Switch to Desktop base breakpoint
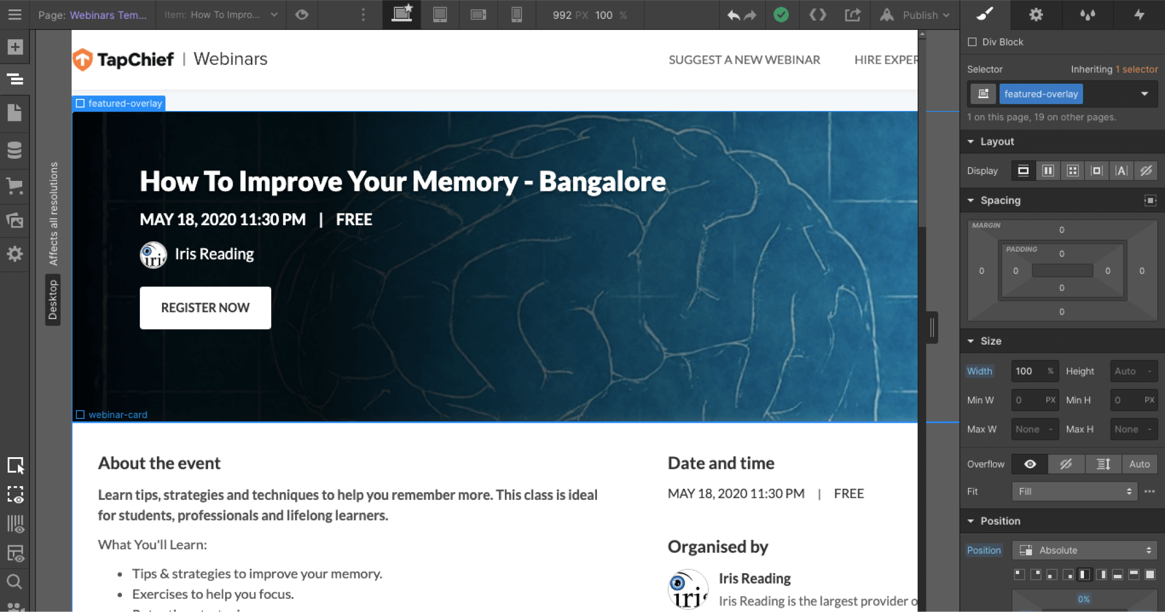This screenshot has width=1165, height=612. 402,14
